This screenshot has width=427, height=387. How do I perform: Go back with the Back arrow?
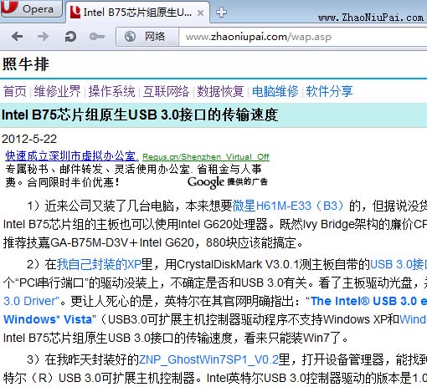pos(18,37)
